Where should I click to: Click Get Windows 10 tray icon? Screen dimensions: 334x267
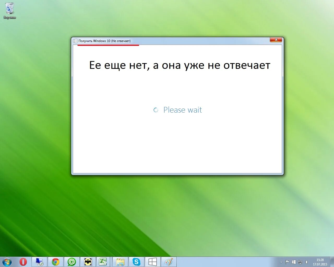point(294,262)
